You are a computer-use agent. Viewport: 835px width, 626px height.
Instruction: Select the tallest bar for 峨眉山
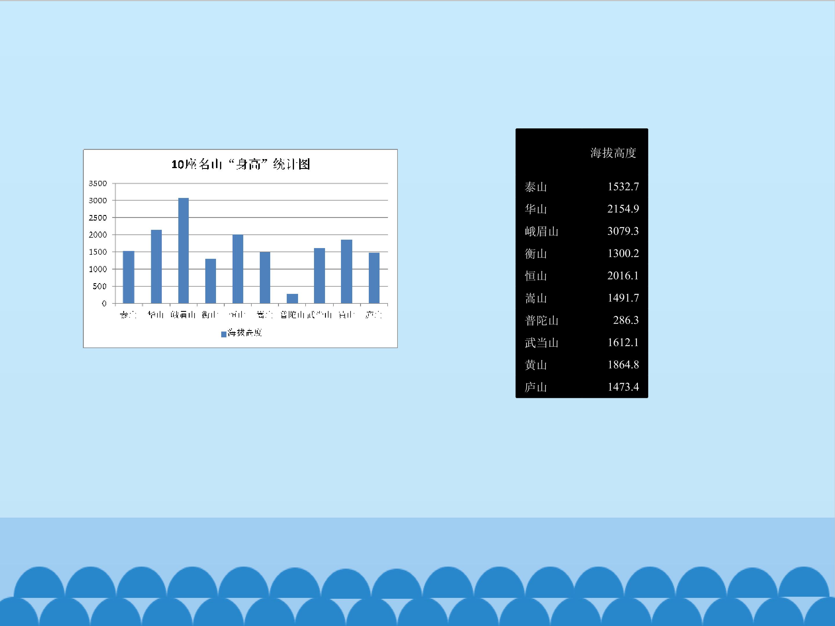[184, 251]
